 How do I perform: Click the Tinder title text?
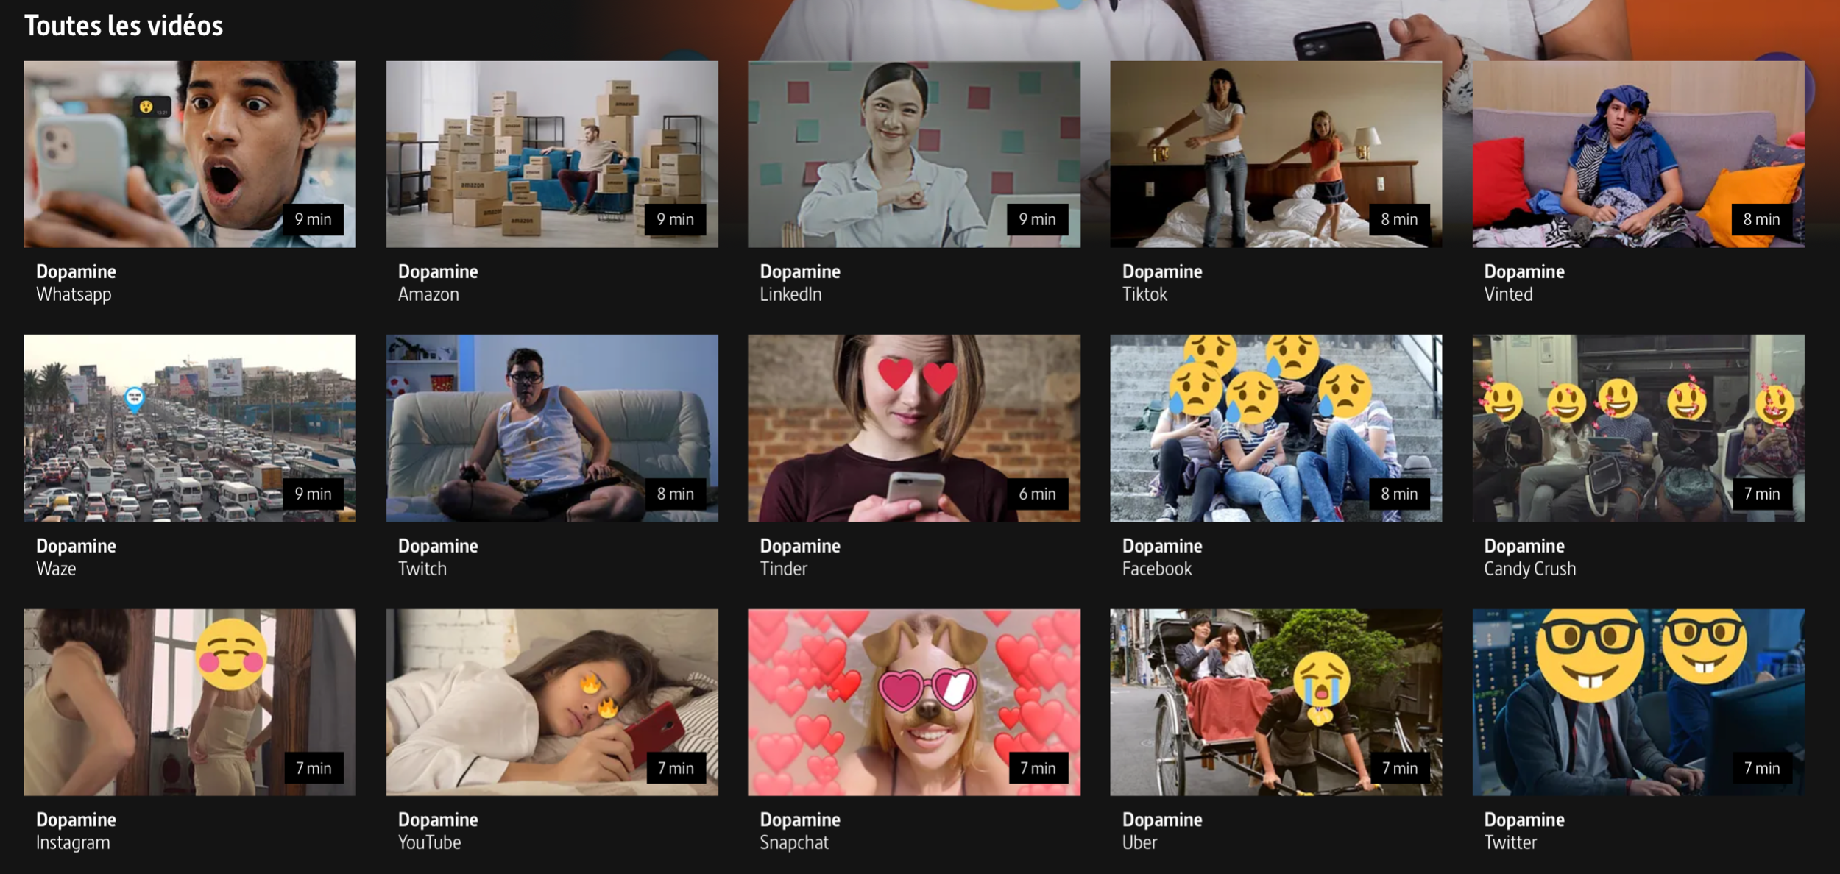783,569
